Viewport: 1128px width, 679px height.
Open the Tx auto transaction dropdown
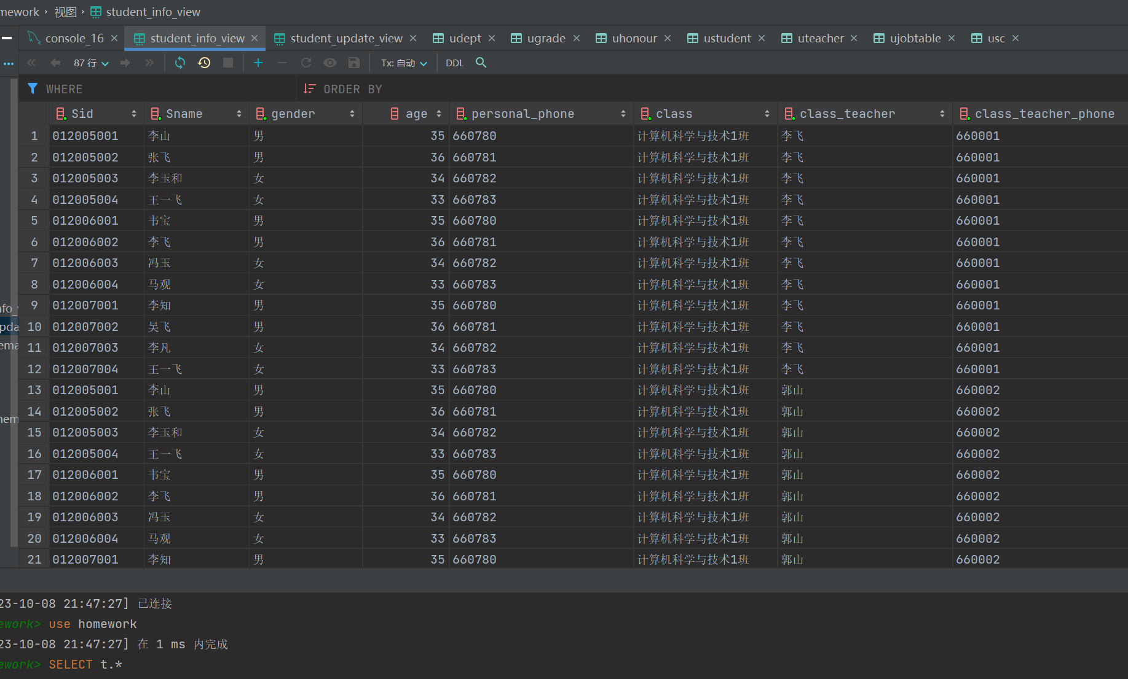(404, 63)
